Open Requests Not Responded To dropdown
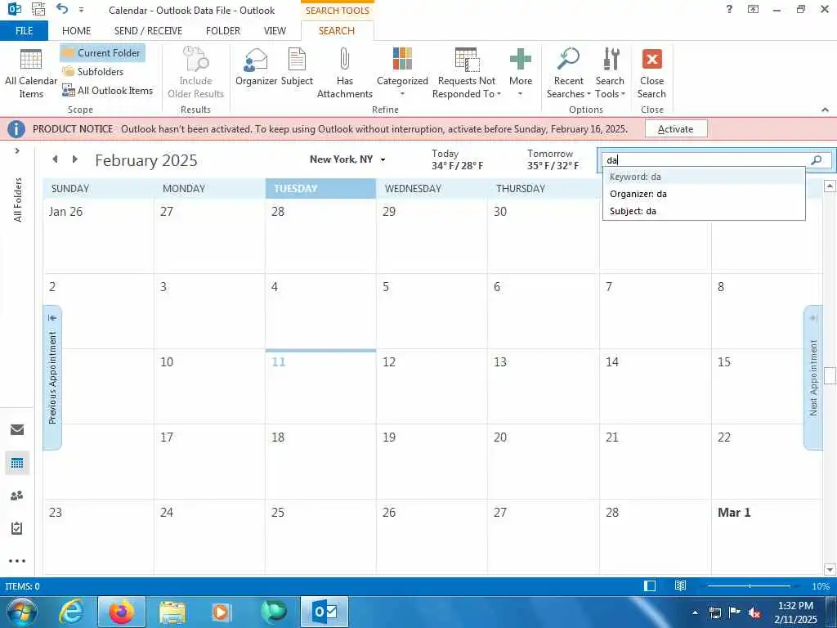This screenshot has height=628, width=837. pyautogui.click(x=466, y=73)
